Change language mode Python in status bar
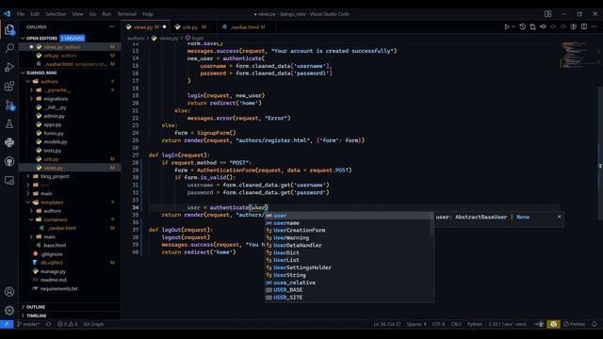 click(x=475, y=324)
